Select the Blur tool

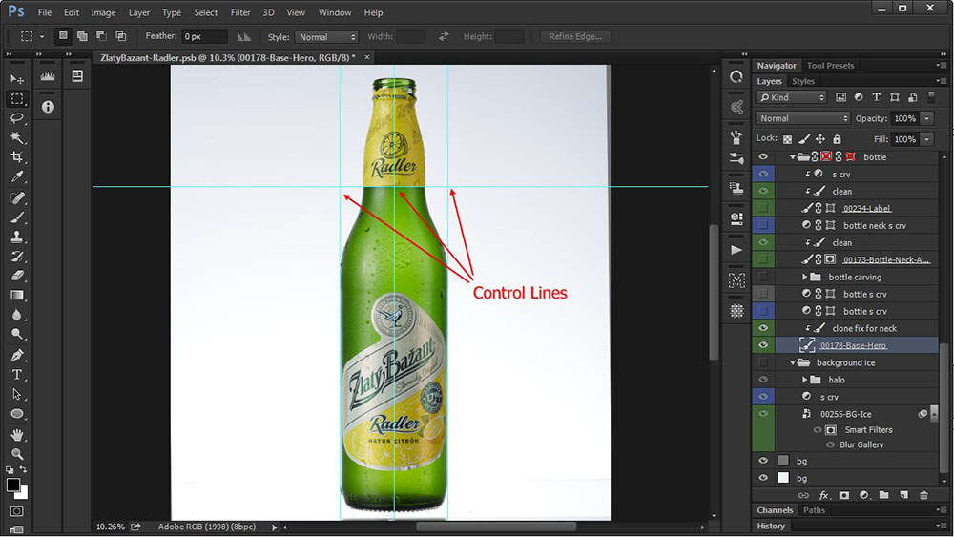17,315
